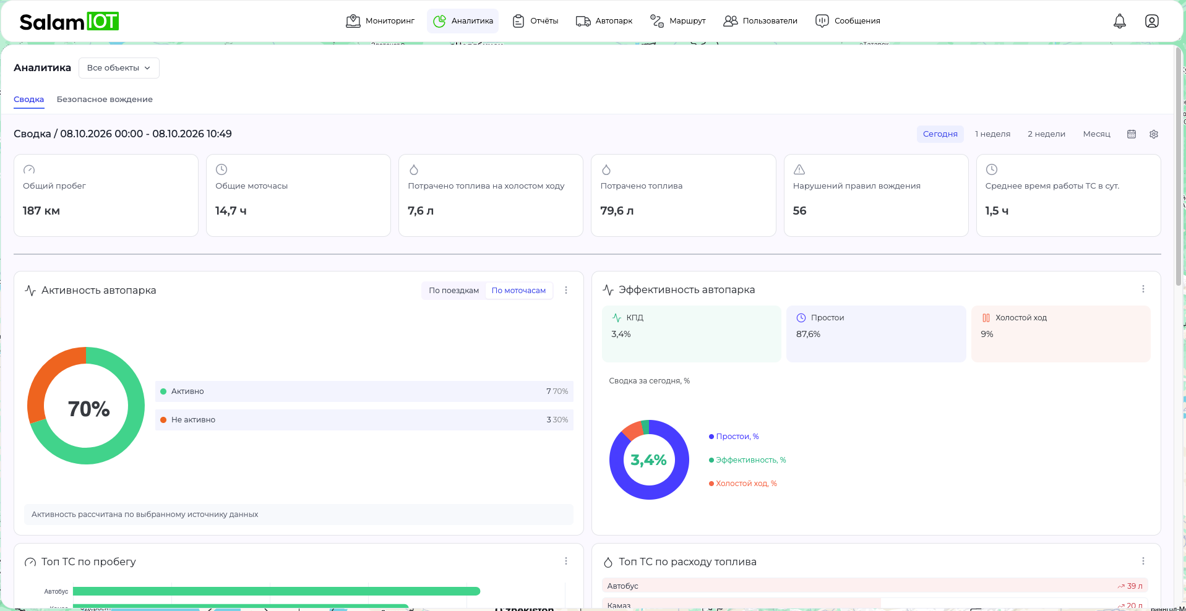The image size is (1186, 611).
Task: Open Отчёты in the top navigation
Action: coord(535,21)
